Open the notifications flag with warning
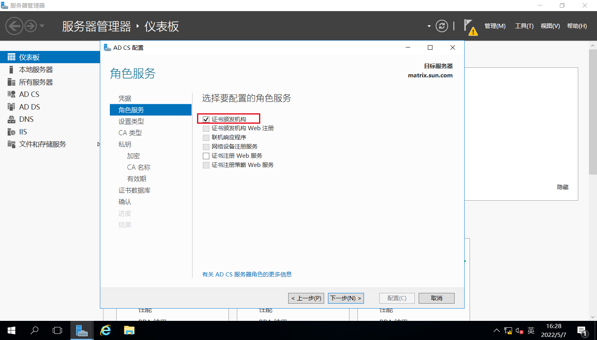The height and width of the screenshot is (340, 597). click(470, 27)
